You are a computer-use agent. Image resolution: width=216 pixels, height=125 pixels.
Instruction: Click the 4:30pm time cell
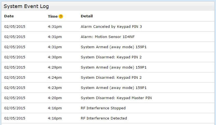point(55,57)
